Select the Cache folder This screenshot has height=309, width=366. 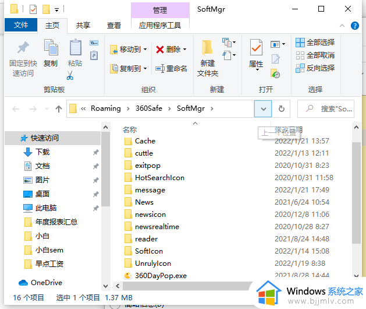[140, 141]
